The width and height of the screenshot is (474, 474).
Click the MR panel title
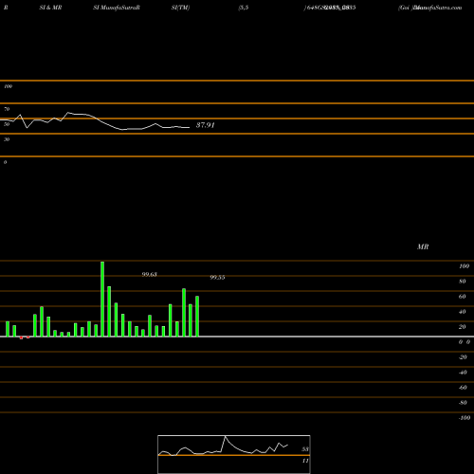(423, 246)
